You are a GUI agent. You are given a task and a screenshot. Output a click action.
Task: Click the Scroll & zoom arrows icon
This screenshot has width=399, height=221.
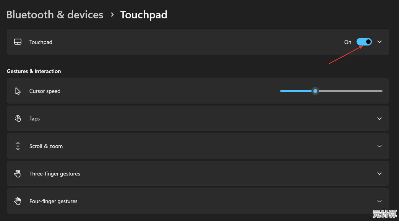(18, 146)
